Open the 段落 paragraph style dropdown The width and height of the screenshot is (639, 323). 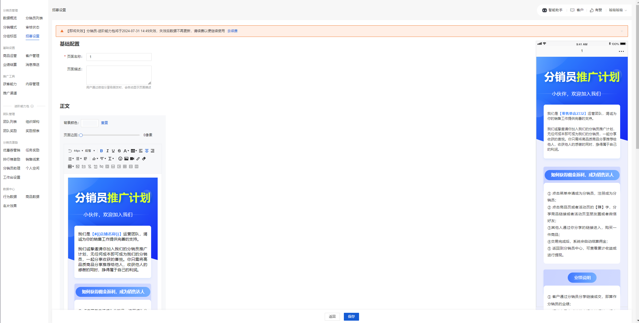click(90, 151)
